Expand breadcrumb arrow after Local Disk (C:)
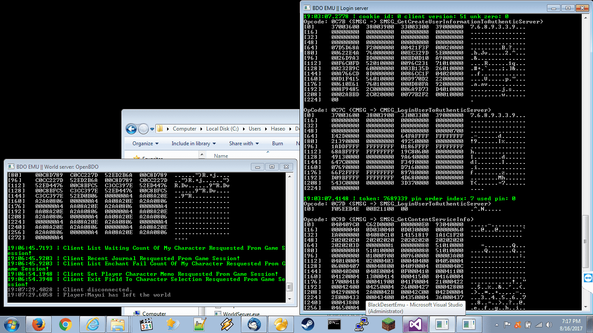This screenshot has width=593, height=333. point(244,129)
